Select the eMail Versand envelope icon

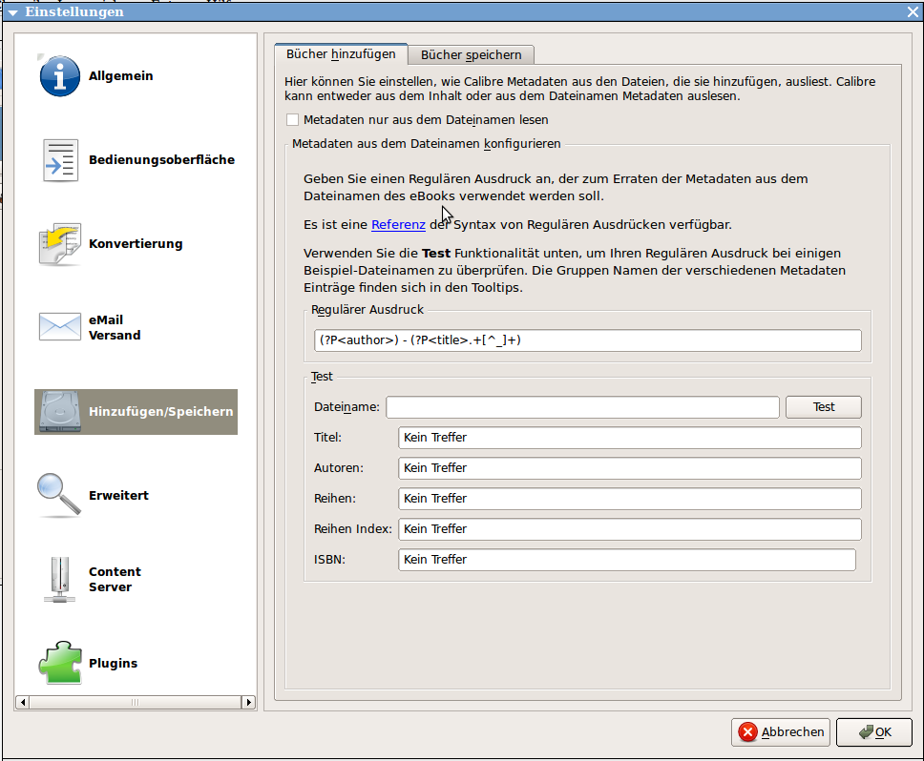pos(59,327)
